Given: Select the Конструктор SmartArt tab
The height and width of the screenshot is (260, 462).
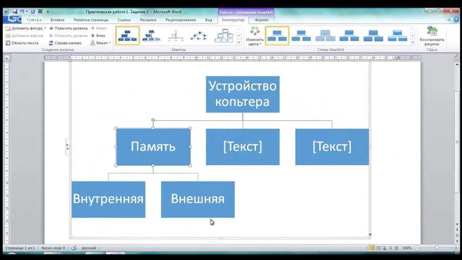Looking at the screenshot, I should pos(233,20).
